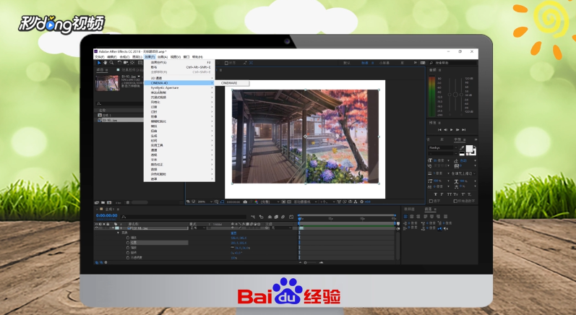
Task: Click the take snapshot camera icon below viewer
Action: click(245, 202)
